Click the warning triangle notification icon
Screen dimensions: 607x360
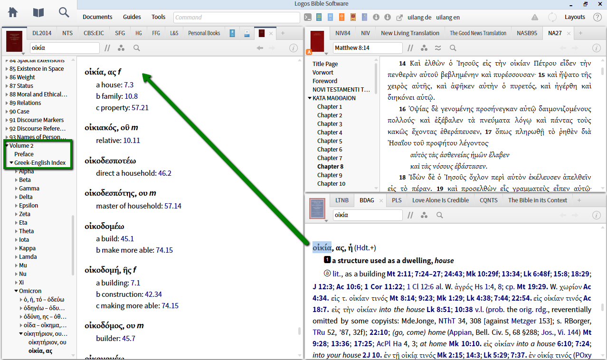535,17
